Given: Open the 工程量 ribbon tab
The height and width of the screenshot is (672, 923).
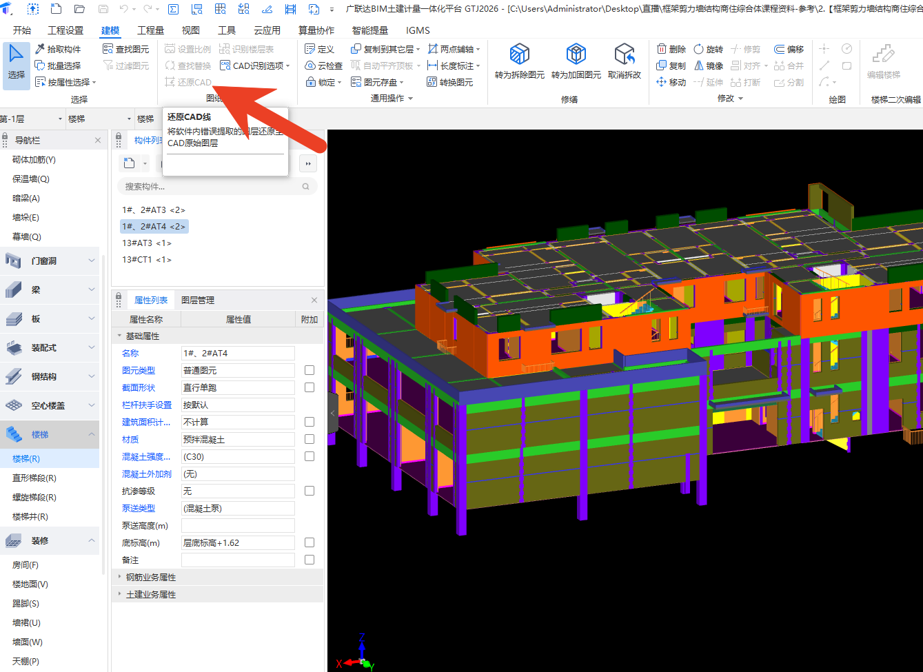Looking at the screenshot, I should pos(150,30).
